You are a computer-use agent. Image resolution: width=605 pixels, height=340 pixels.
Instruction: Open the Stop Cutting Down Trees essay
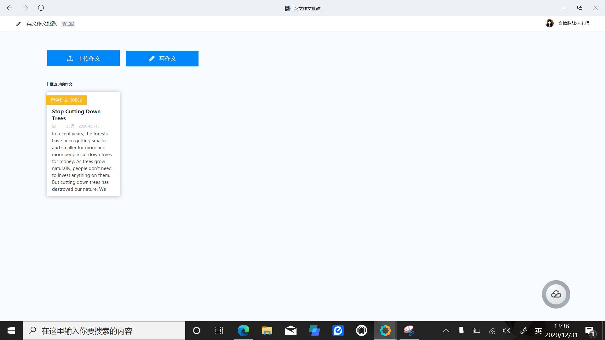pos(76,115)
